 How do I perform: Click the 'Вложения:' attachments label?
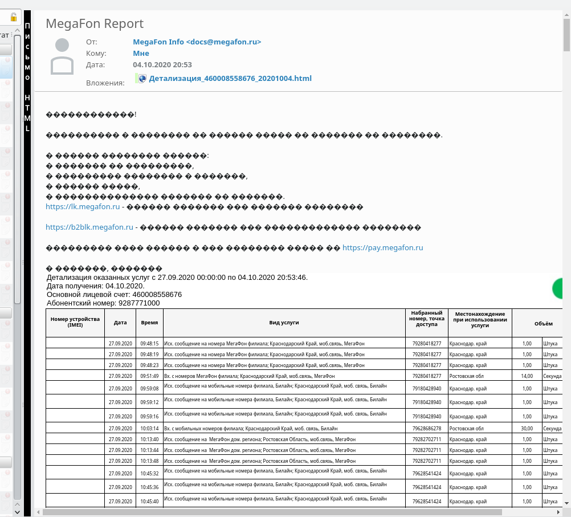[105, 83]
